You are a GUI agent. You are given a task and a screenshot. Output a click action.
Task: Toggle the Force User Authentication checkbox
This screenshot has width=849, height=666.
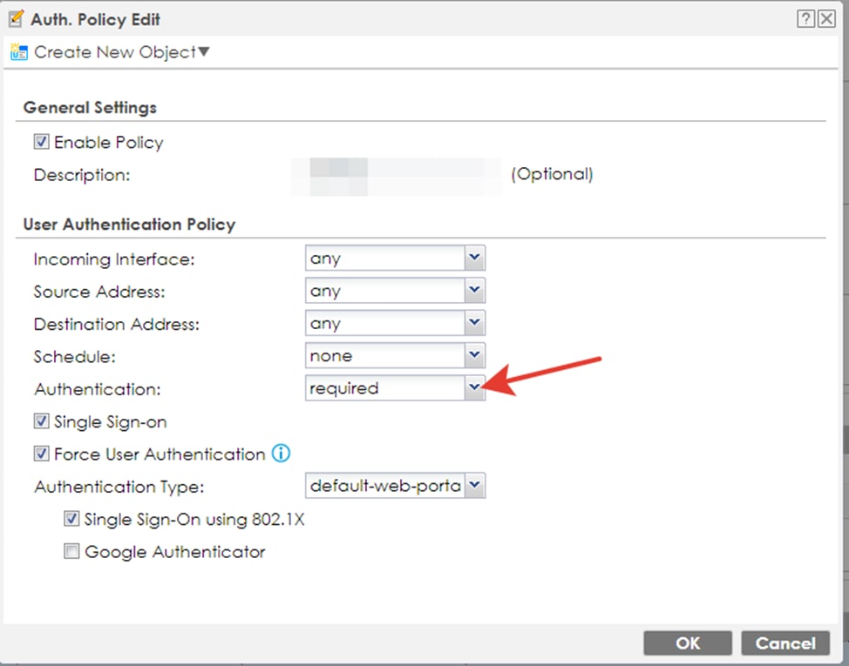41,454
